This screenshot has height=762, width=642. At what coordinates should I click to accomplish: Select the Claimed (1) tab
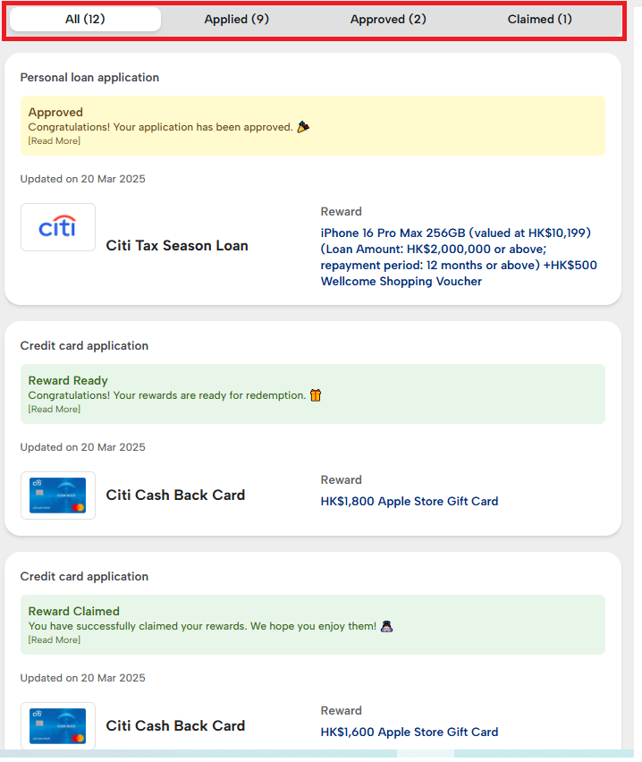[539, 20]
